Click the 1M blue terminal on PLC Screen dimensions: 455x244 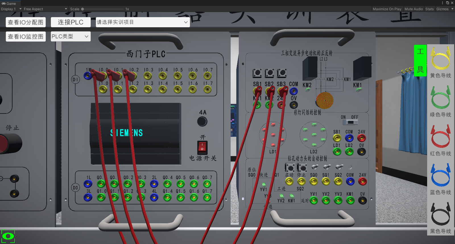click(88, 75)
